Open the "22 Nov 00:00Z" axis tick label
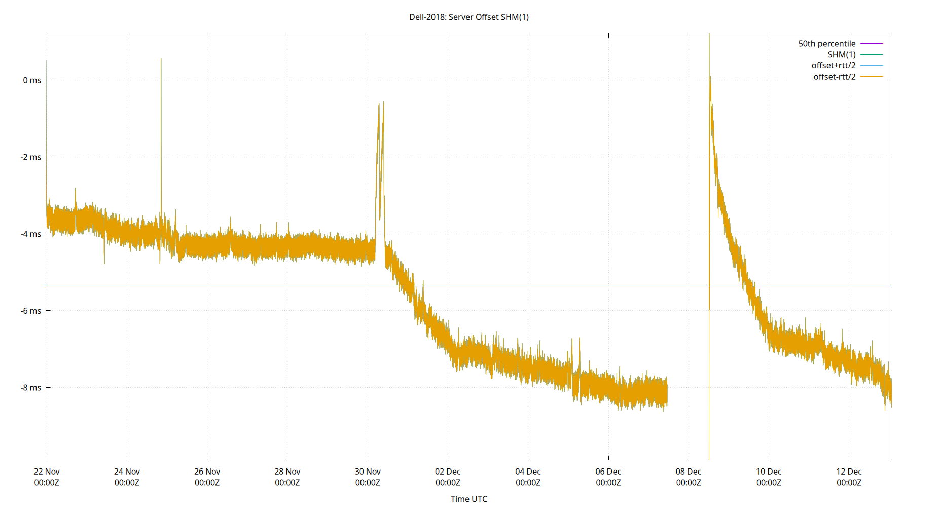This screenshot has height=507, width=938. coord(48,477)
